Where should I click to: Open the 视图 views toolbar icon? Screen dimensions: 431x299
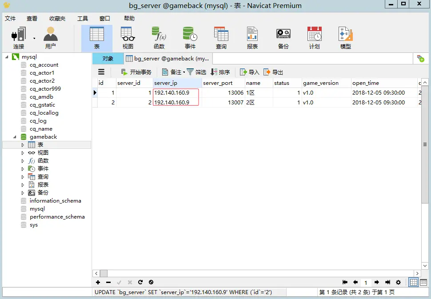(128, 38)
